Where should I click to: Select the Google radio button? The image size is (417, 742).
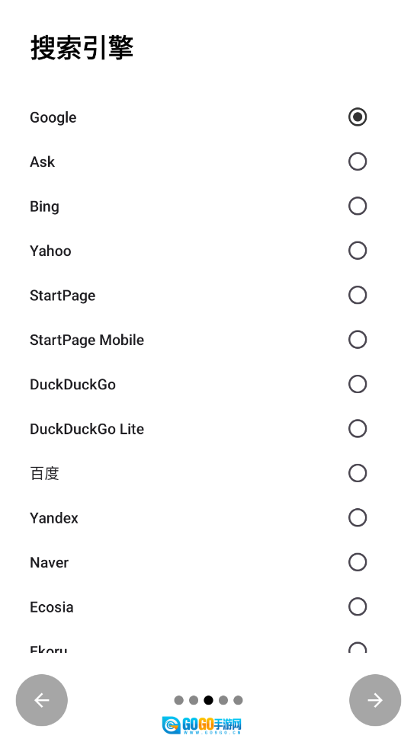click(x=358, y=117)
